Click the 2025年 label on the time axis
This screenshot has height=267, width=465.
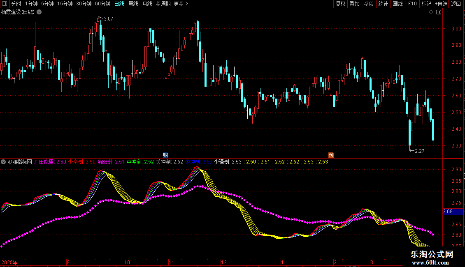coord(9,262)
